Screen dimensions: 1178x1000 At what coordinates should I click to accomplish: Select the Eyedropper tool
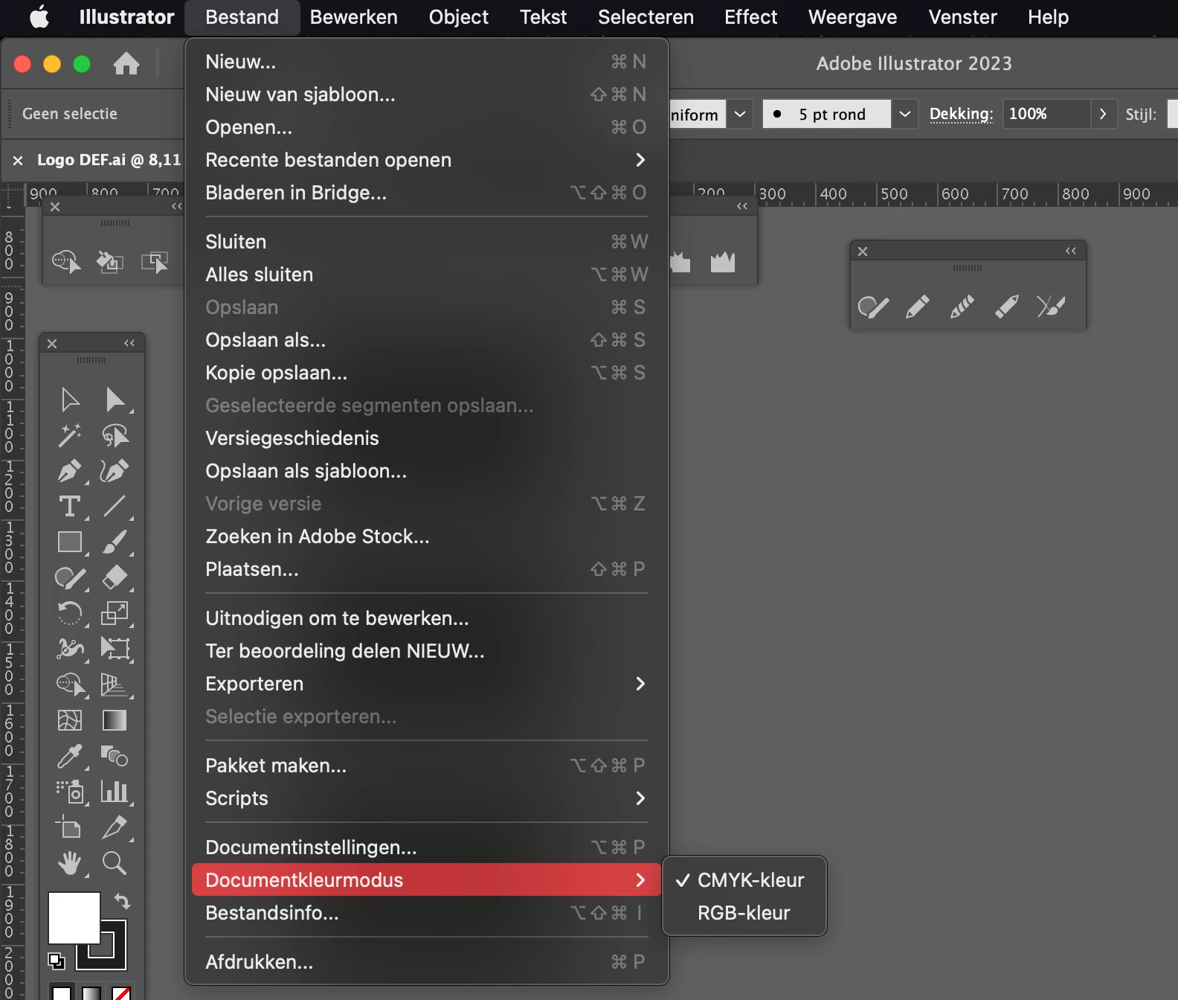pyautogui.click(x=70, y=756)
